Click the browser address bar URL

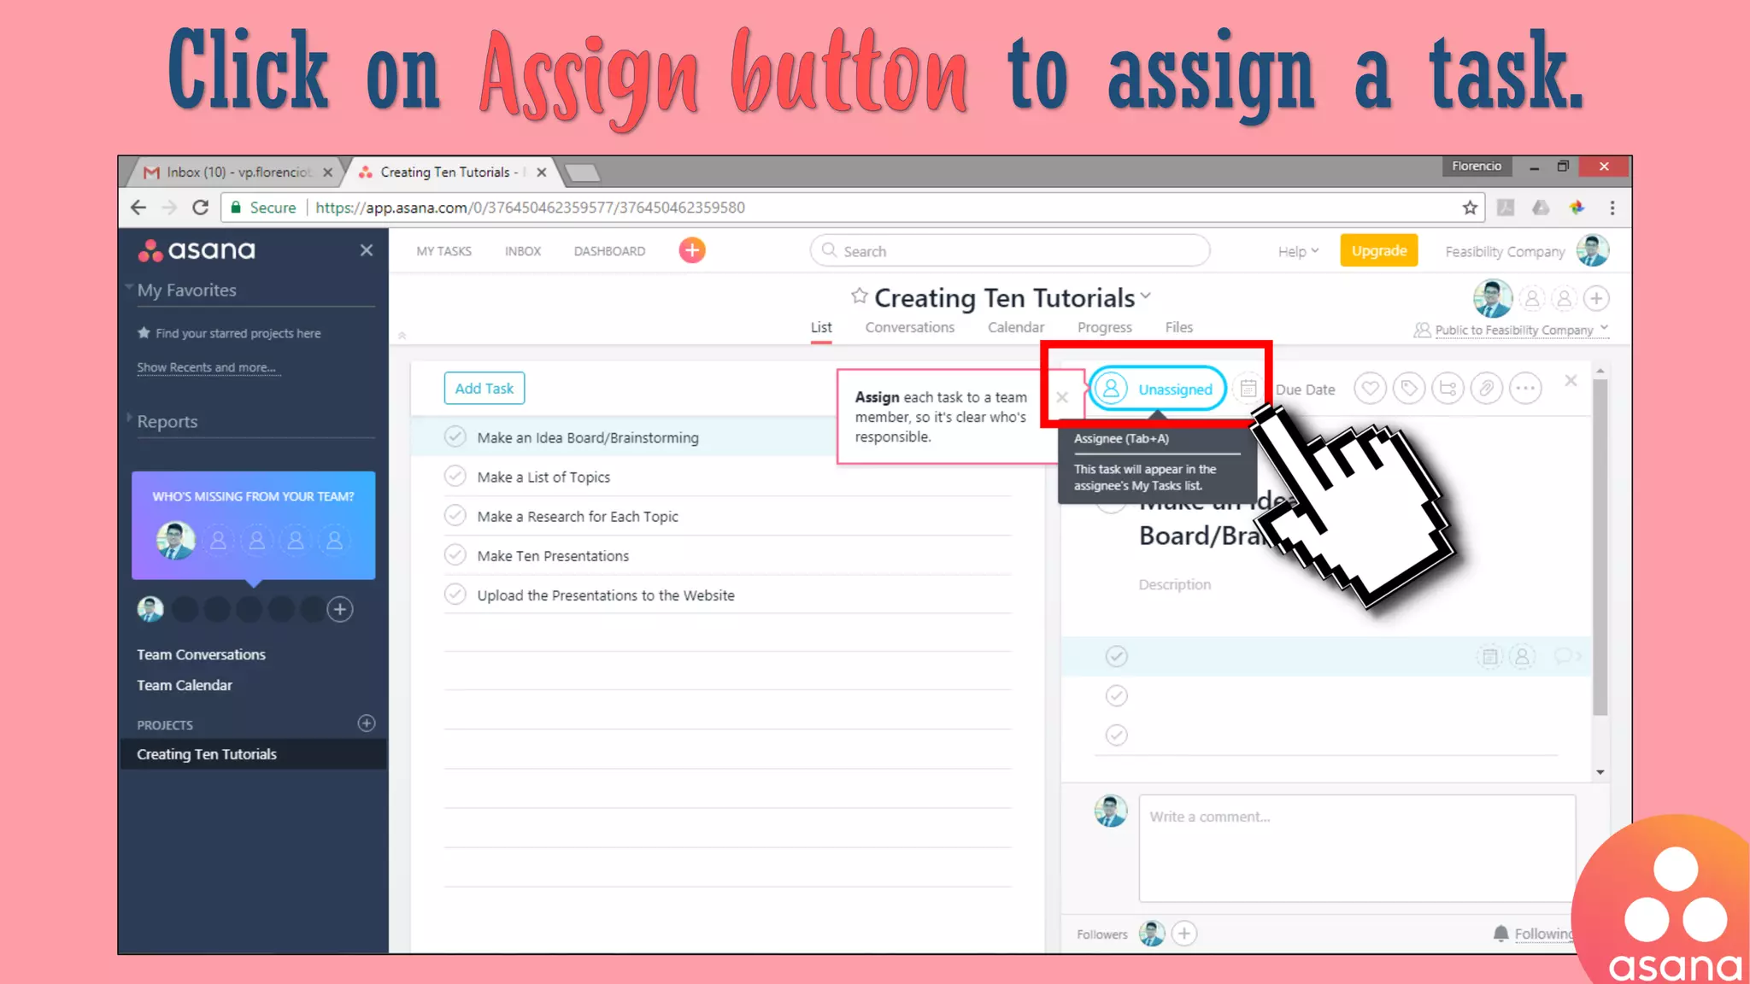click(530, 208)
